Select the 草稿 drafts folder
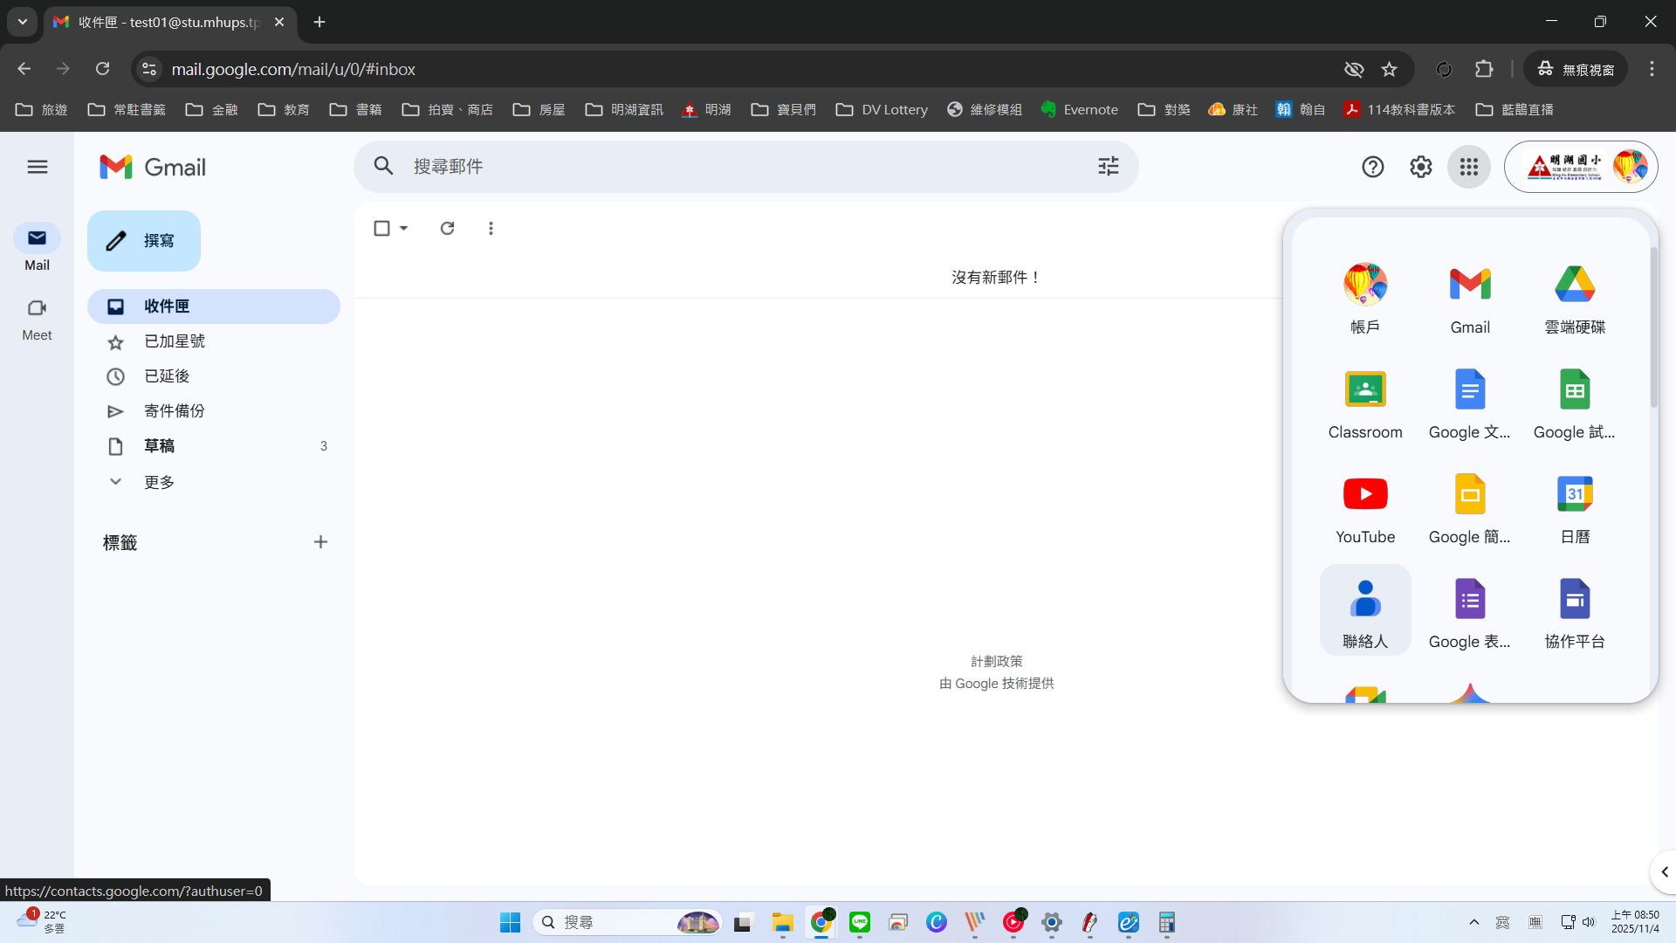 pos(159,446)
